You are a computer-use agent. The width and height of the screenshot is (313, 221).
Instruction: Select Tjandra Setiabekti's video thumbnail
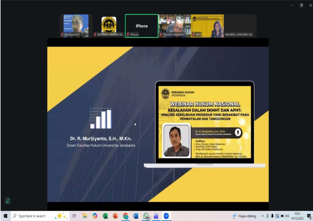175,26
